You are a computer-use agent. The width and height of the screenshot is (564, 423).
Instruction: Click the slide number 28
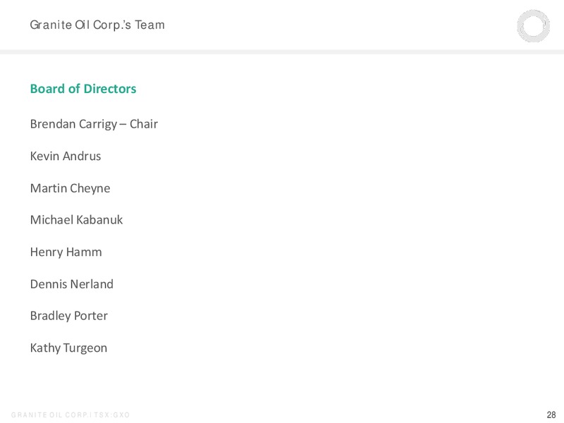(551, 415)
